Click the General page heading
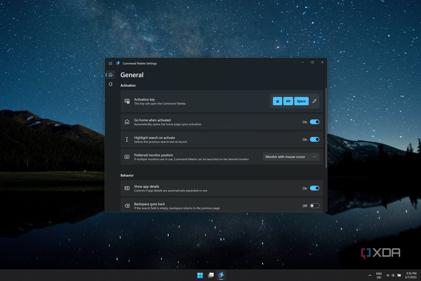Image resolution: width=421 pixels, height=281 pixels. [x=132, y=75]
